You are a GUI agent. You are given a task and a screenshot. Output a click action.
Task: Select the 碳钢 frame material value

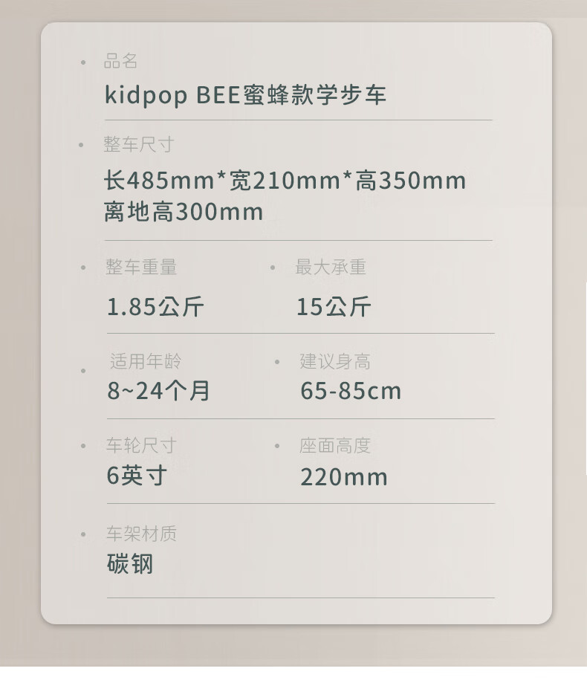tap(130, 564)
